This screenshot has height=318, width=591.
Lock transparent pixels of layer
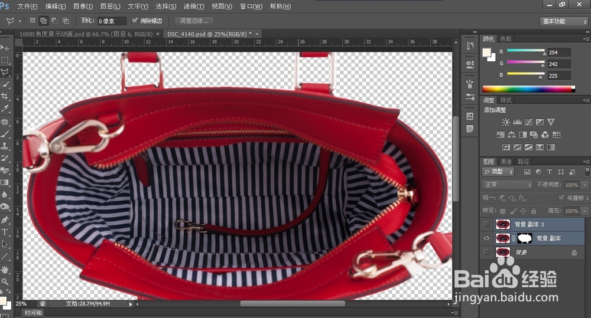coord(502,211)
